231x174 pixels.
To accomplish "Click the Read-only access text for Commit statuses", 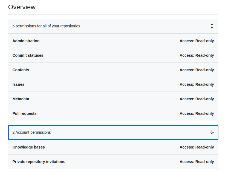I will pyautogui.click(x=197, y=55).
